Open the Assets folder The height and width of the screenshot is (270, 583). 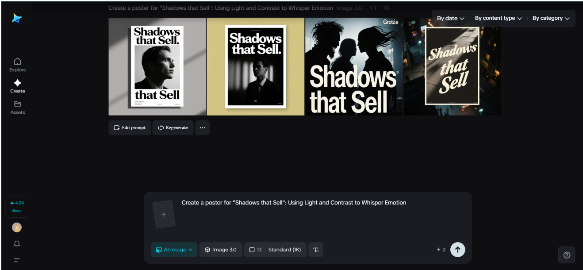(x=18, y=108)
